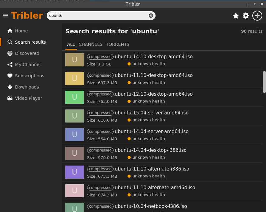This screenshot has height=212, width=266.
Task: Clear the search field text
Action: coord(151,16)
